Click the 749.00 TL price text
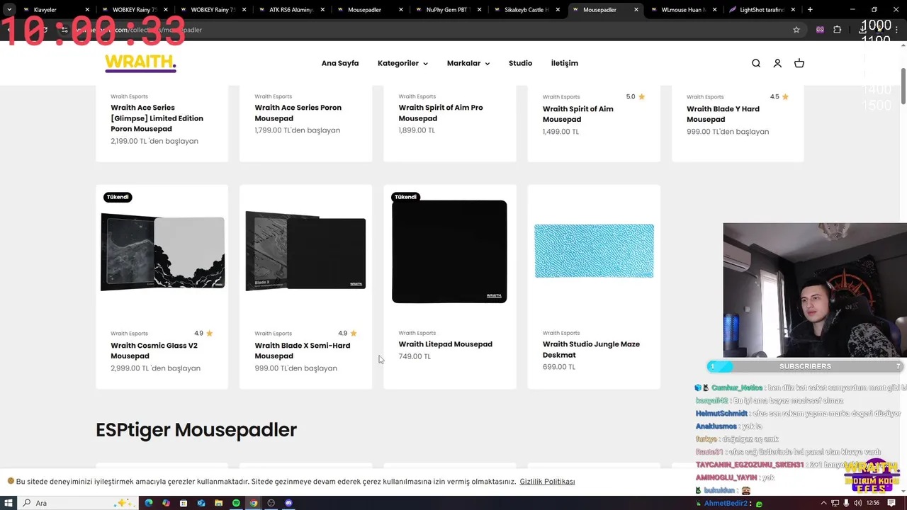The width and height of the screenshot is (907, 510). point(415,356)
